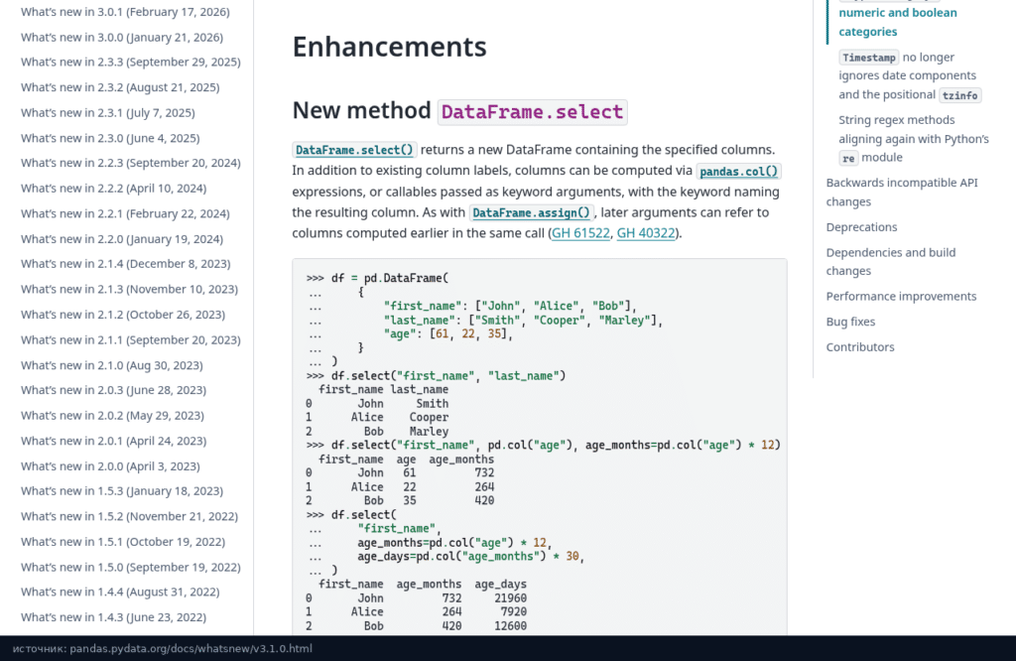The width and height of the screenshot is (1016, 661).
Task: Jump to Deprecations section
Action: pos(862,227)
